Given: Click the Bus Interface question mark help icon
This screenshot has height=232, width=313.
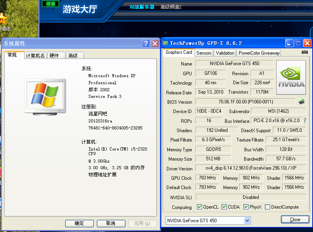Looking at the screenshot, I should [305, 120].
